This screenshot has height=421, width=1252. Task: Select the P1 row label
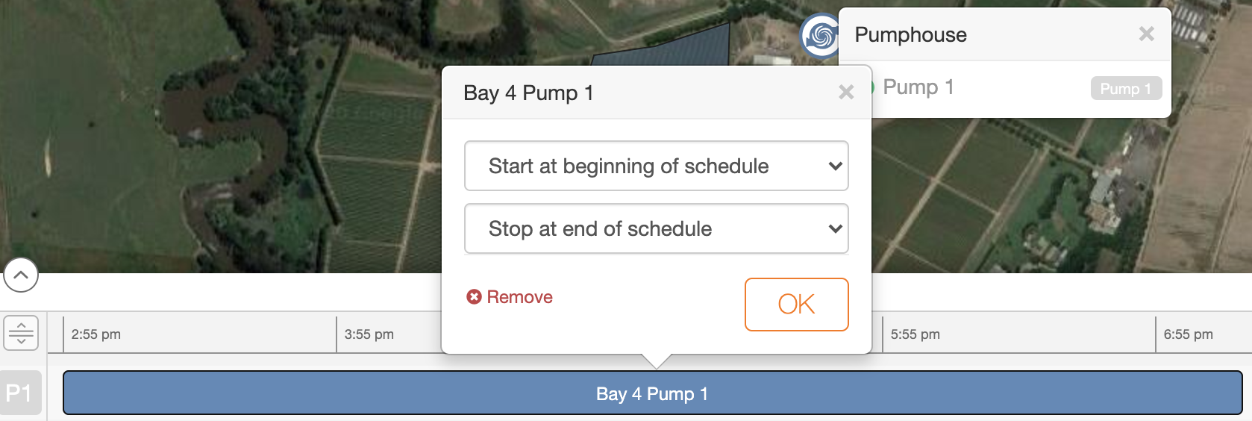tap(19, 393)
